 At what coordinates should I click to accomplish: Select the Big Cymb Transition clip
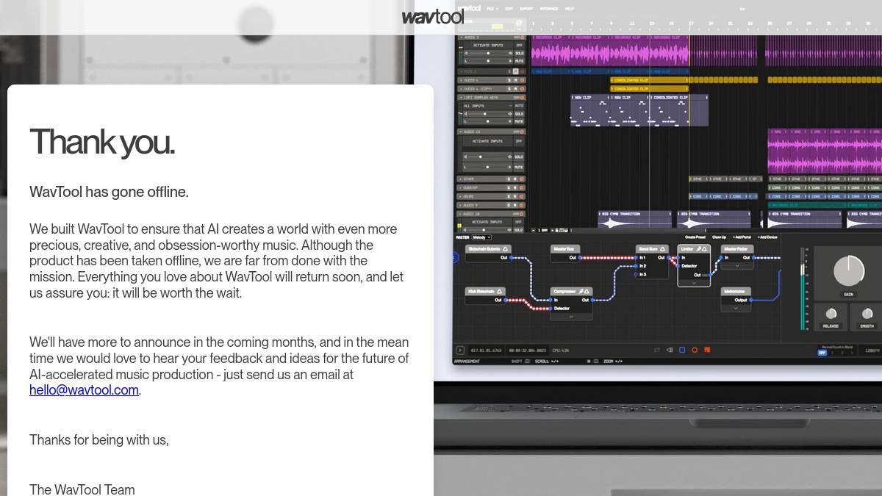click(635, 219)
